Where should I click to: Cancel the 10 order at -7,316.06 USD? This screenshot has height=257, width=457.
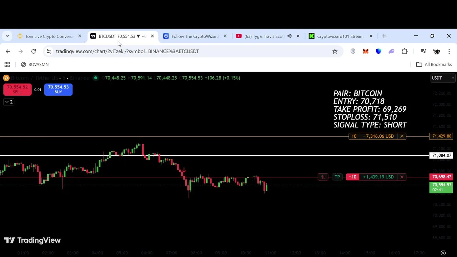tap(402, 136)
